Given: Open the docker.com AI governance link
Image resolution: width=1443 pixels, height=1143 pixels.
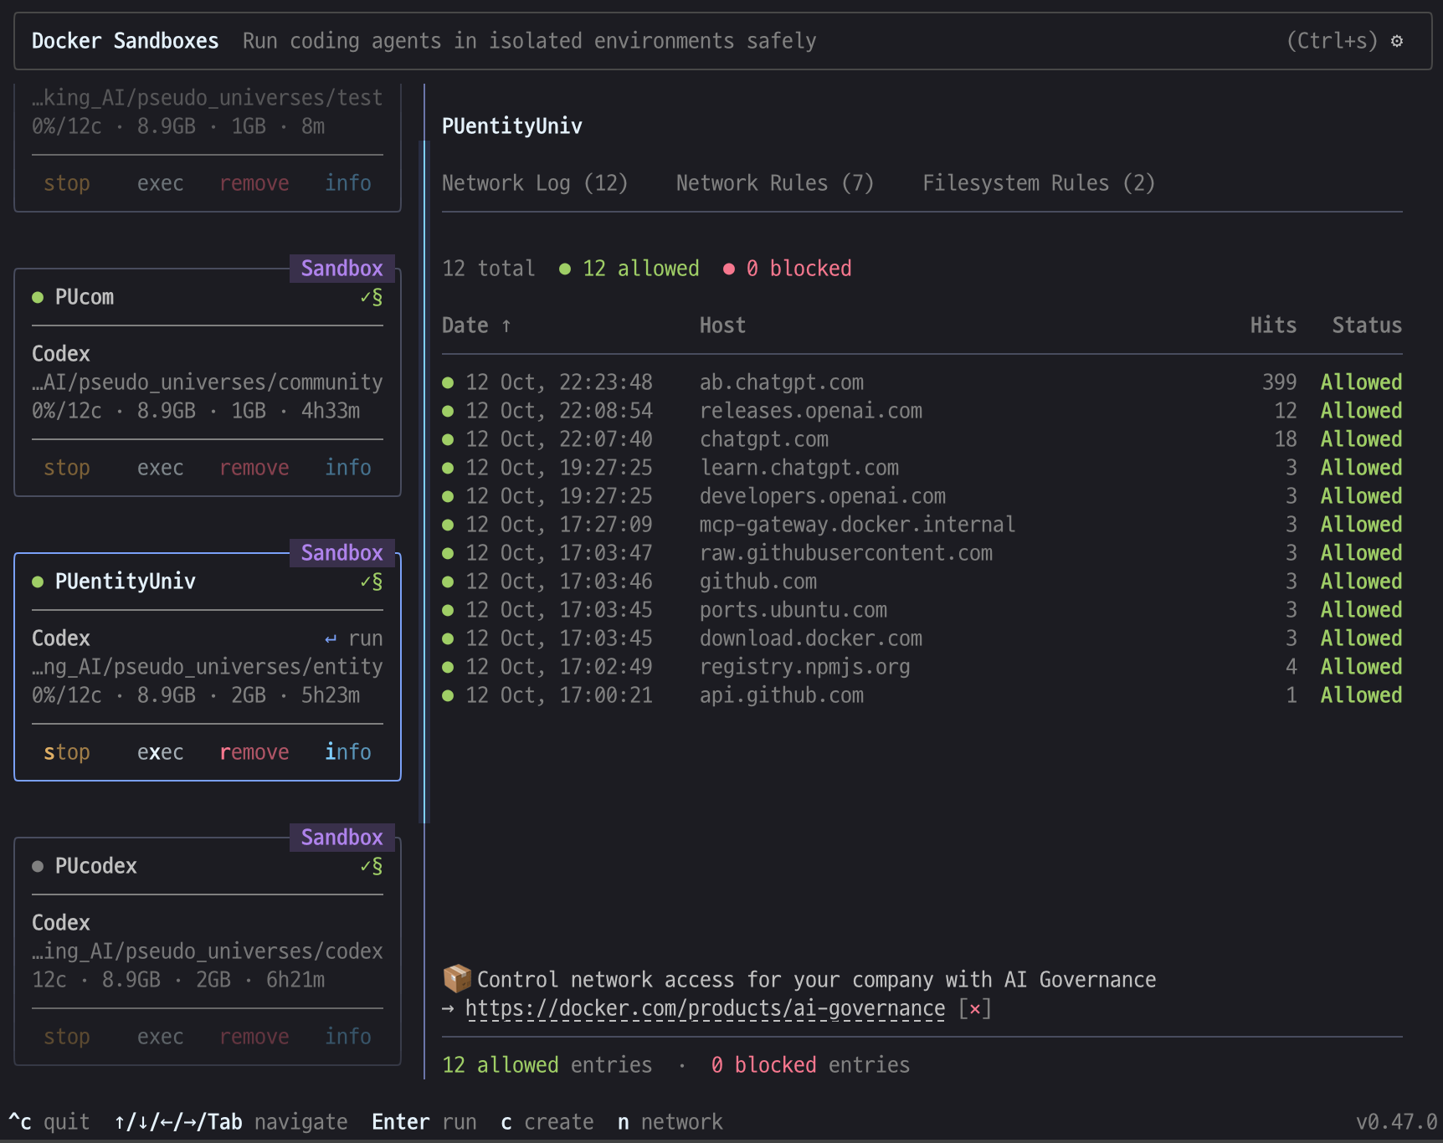Looking at the screenshot, I should 705,1008.
